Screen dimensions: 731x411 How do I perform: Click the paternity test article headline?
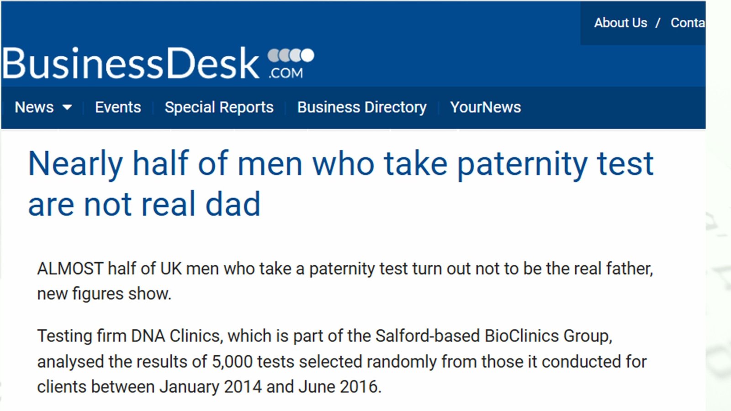[x=340, y=184]
